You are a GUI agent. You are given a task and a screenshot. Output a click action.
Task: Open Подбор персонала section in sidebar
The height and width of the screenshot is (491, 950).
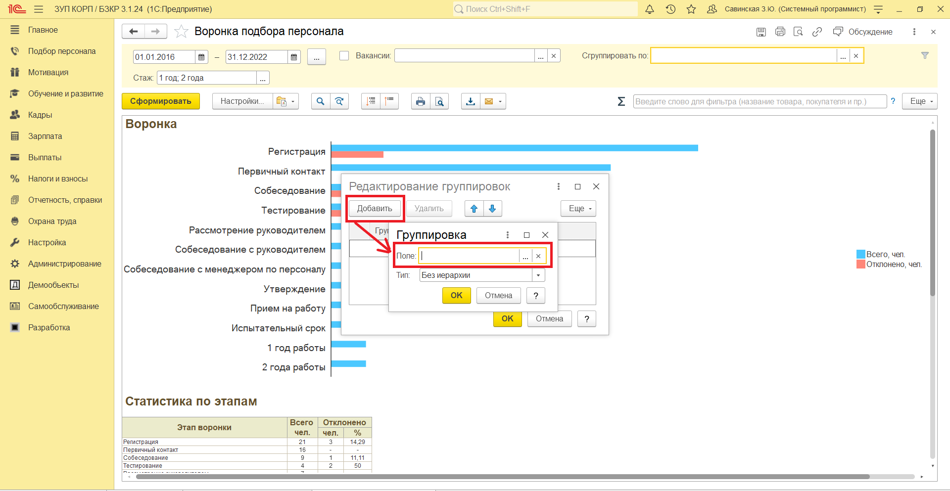[62, 51]
